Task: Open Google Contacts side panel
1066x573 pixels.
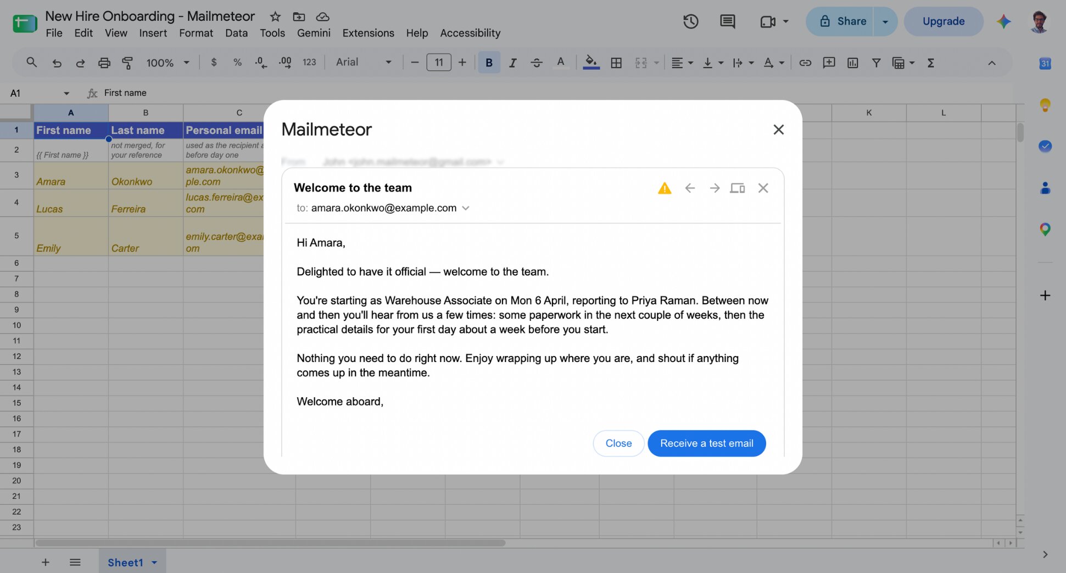Action: point(1045,188)
